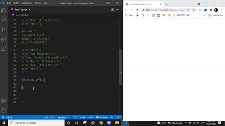Change encoding via UTF-8

pos(74,118)
